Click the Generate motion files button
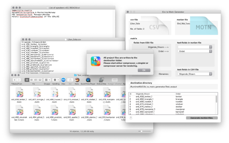 click(202, 118)
